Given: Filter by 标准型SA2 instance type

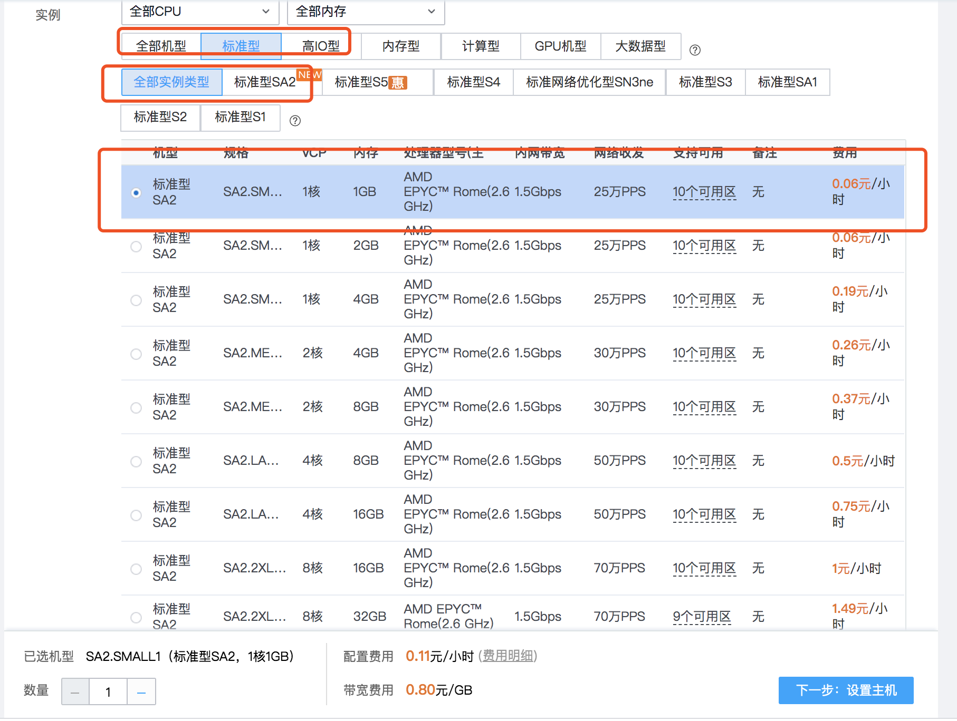Looking at the screenshot, I should pyautogui.click(x=272, y=82).
